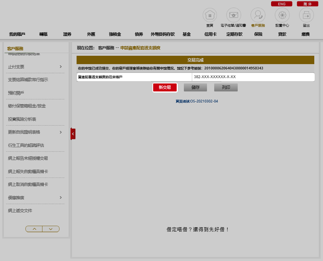Open e-statement/advice envelope icon
Viewport: 323px width, 261px height.
(x=234, y=15)
